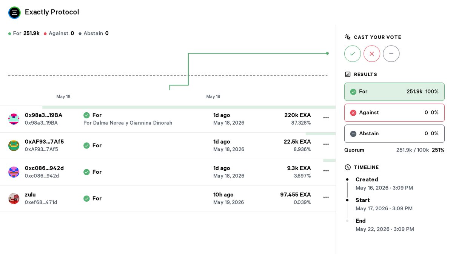Open more options for zulu vote

tap(326, 197)
